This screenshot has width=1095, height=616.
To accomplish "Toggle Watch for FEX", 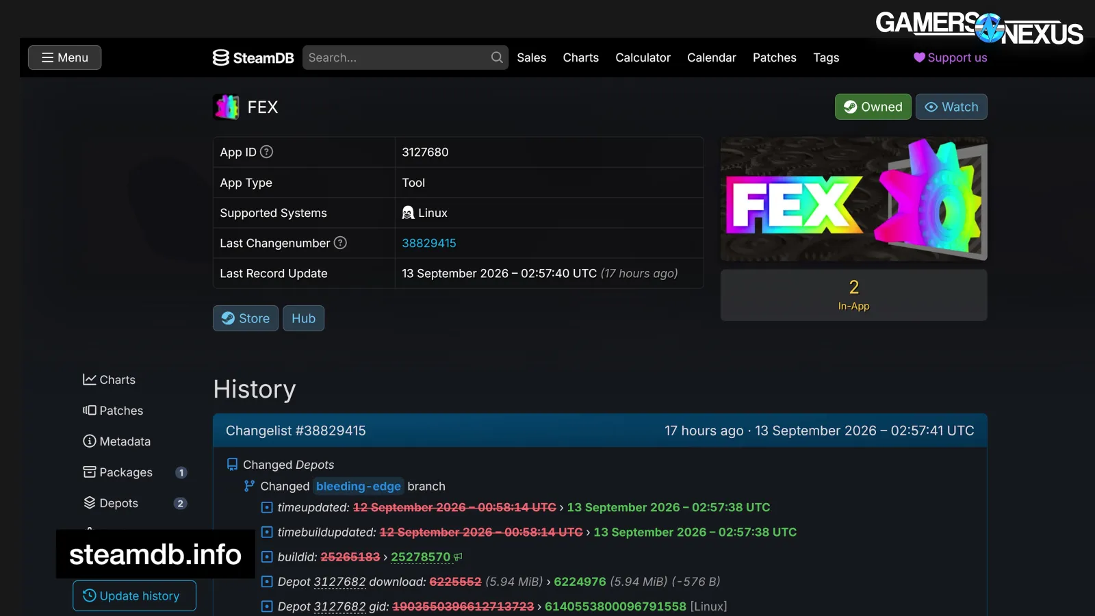I will tap(951, 107).
